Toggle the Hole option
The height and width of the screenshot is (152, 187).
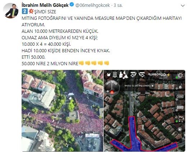[x=180, y=96]
